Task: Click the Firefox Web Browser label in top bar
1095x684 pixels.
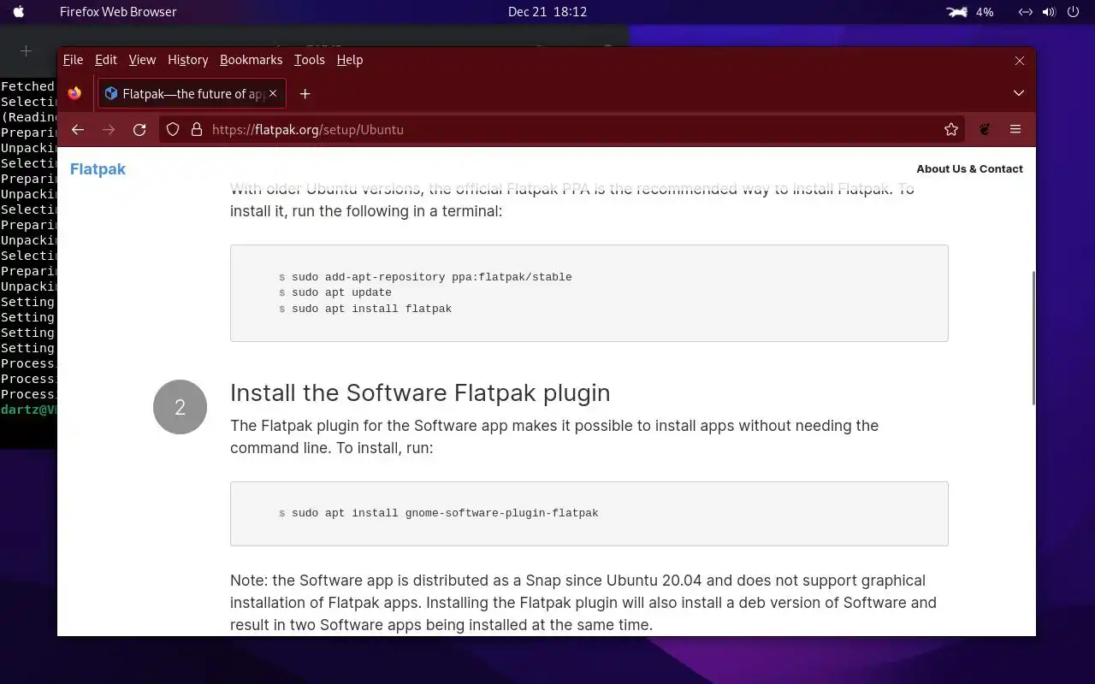Action: click(118, 12)
